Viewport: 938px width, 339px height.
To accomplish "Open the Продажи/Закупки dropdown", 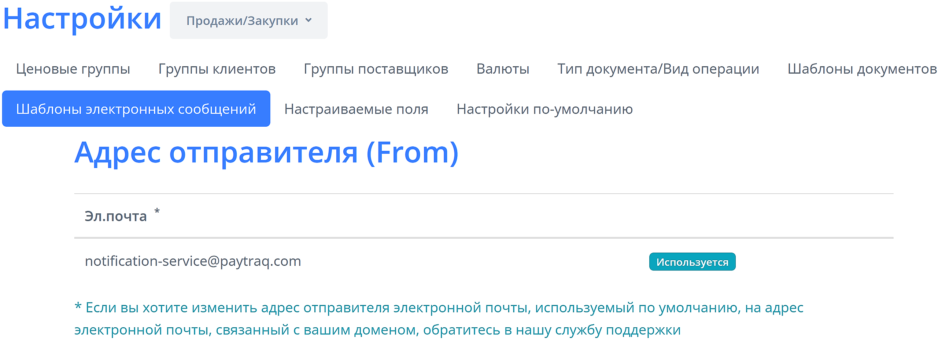I will pos(248,21).
